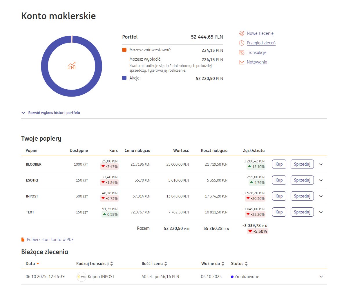Image resolution: width=344 pixels, height=308 pixels.
Task: Click Kup for INPOST
Action: click(x=279, y=196)
